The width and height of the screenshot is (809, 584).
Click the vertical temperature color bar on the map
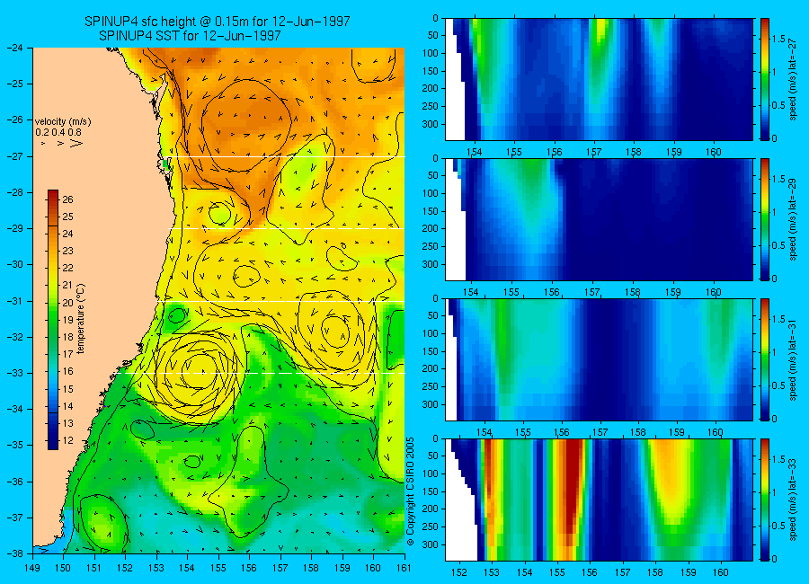pyautogui.click(x=53, y=320)
